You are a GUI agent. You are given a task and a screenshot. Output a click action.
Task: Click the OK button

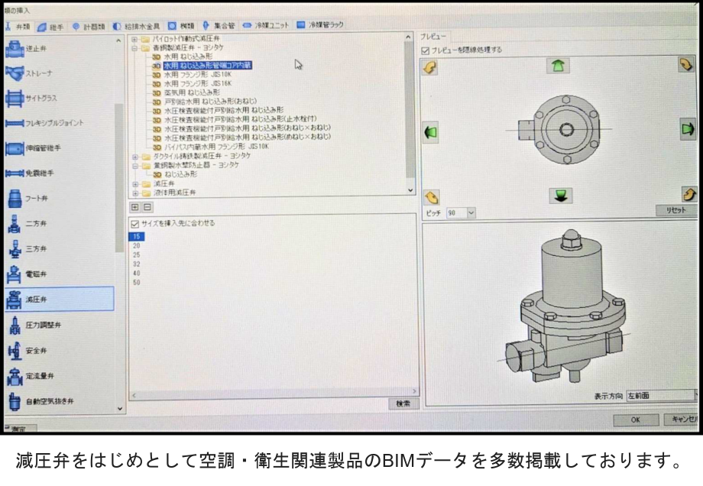pos(634,420)
